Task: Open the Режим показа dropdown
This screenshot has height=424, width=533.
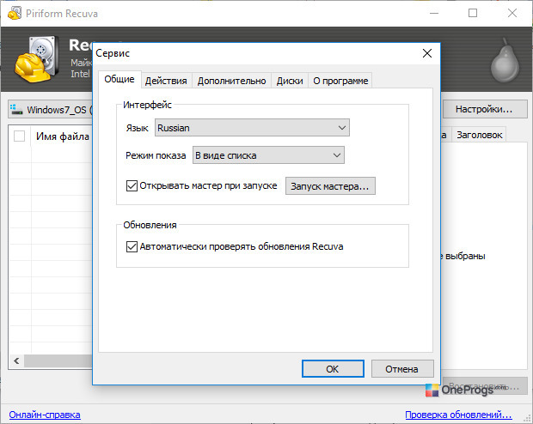Action: coord(268,155)
